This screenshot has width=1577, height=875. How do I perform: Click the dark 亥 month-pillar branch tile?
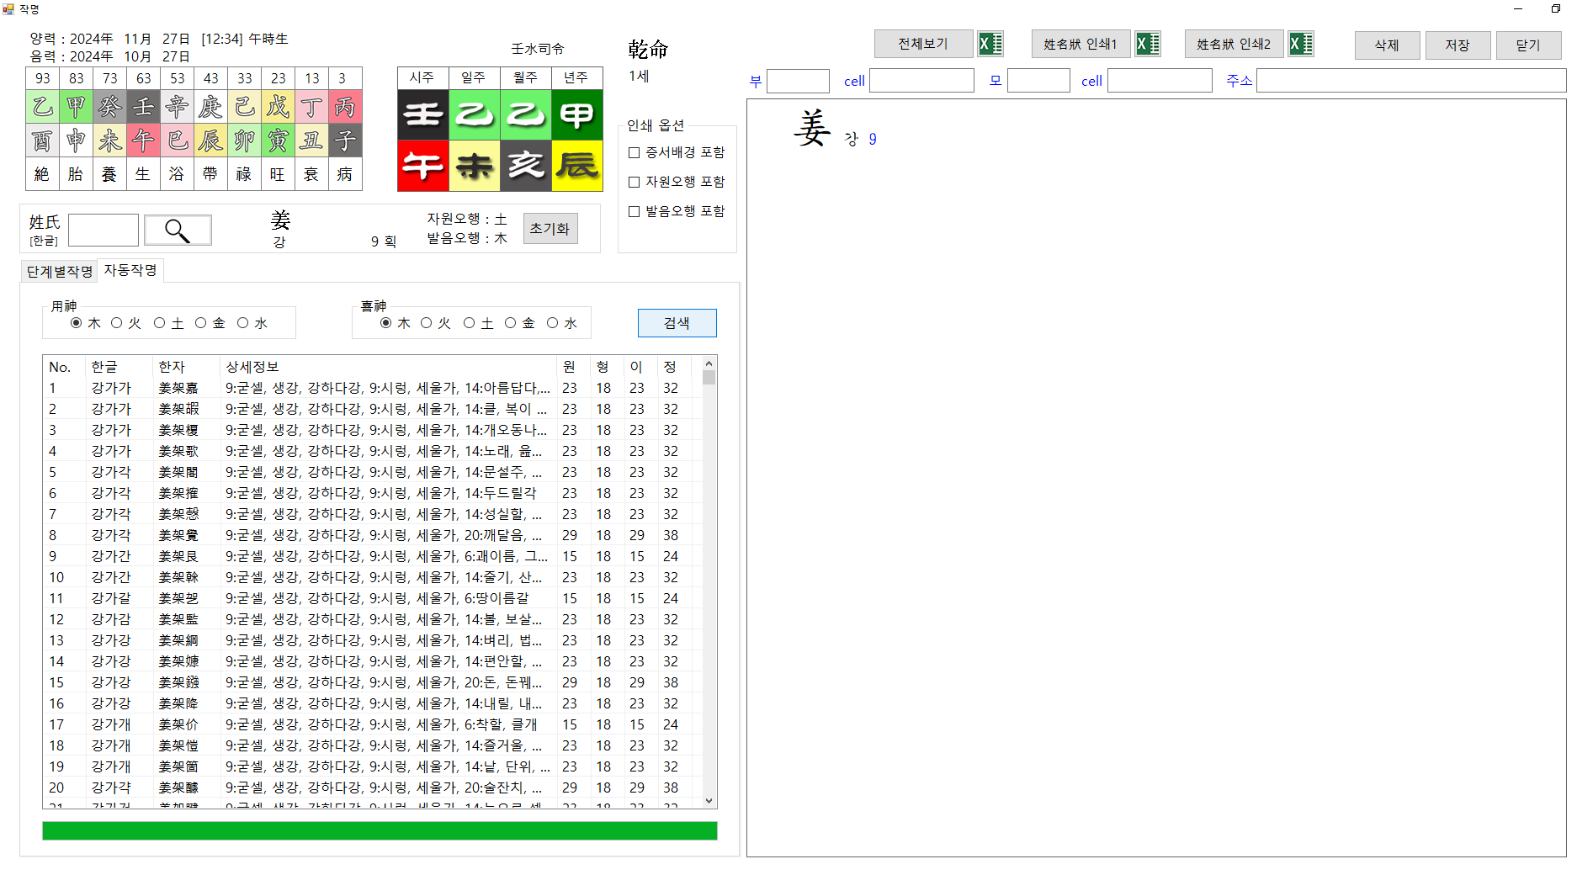click(x=526, y=165)
